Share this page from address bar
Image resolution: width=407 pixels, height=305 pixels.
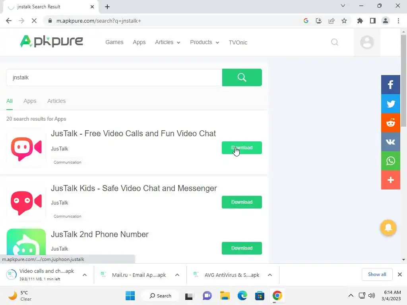(331, 21)
